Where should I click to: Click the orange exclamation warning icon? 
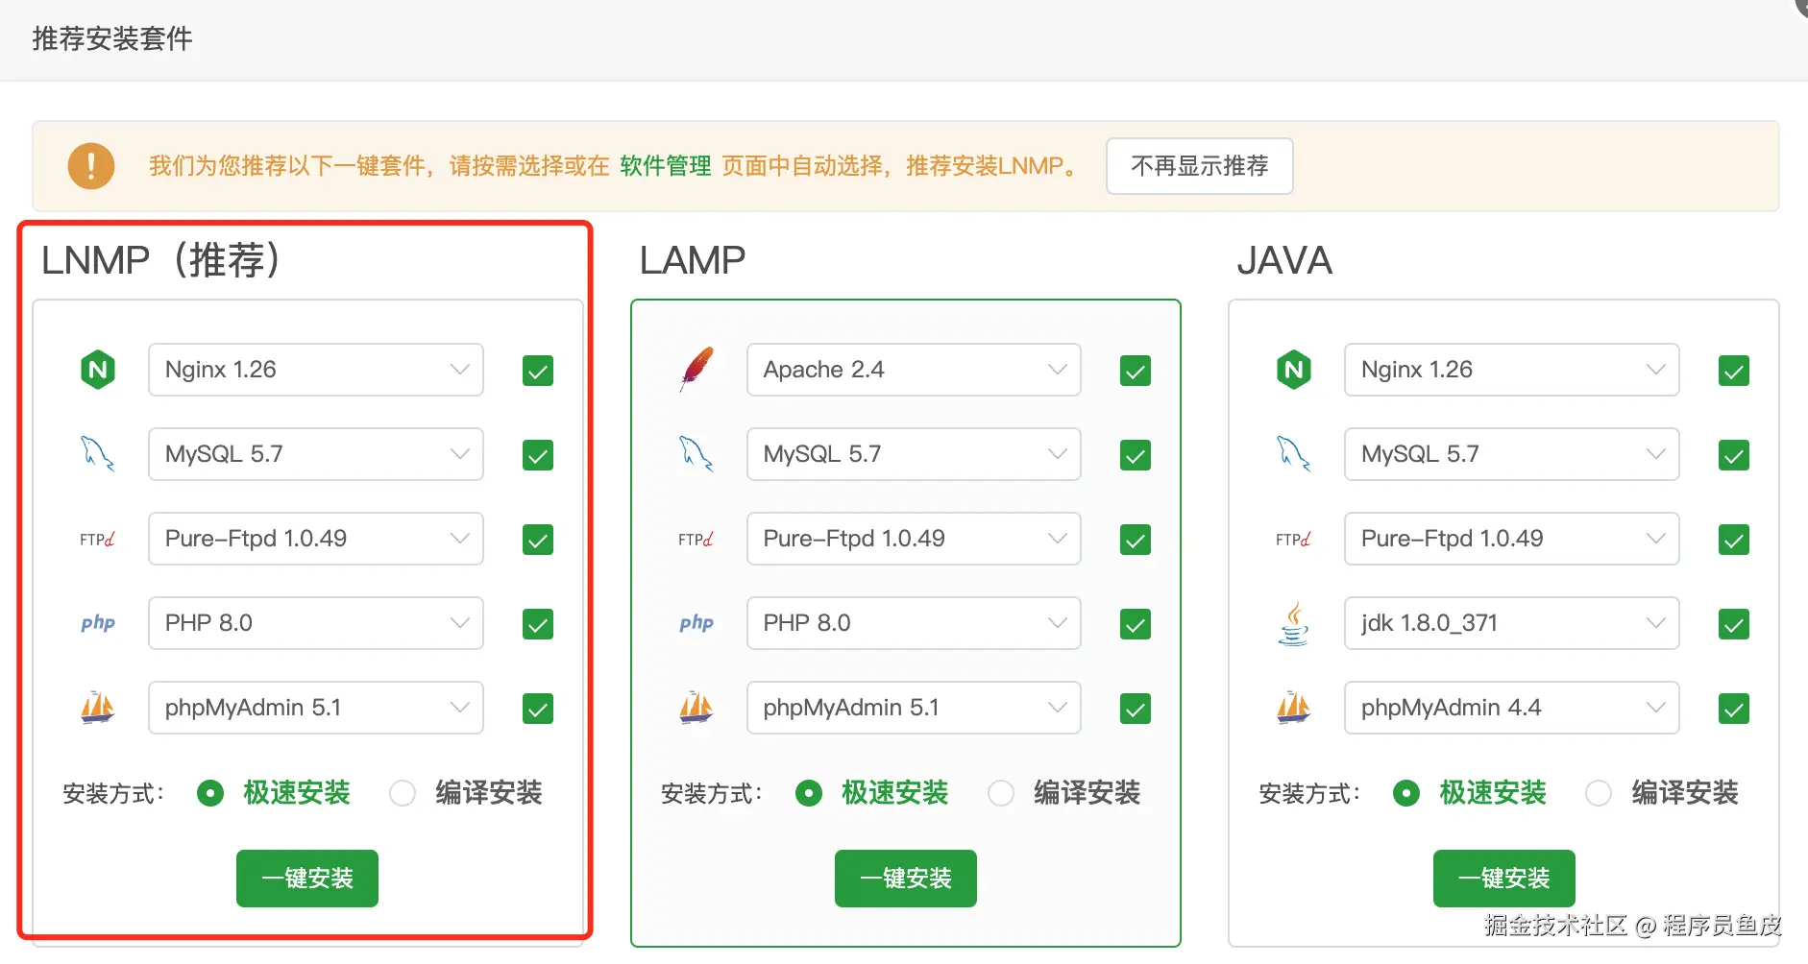(91, 166)
